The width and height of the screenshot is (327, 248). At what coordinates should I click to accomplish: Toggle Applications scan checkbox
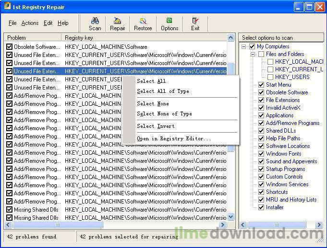click(x=261, y=115)
